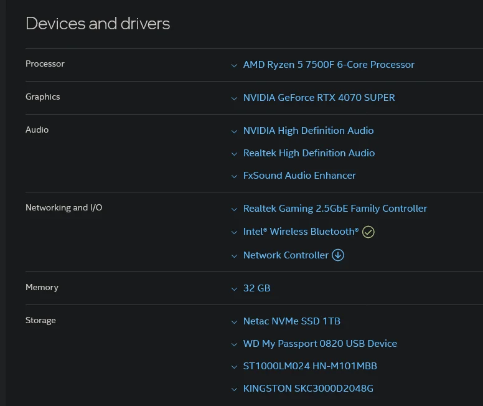Image resolution: width=483 pixels, height=406 pixels.
Task: Open the 32 GB memory link
Action: (256, 288)
